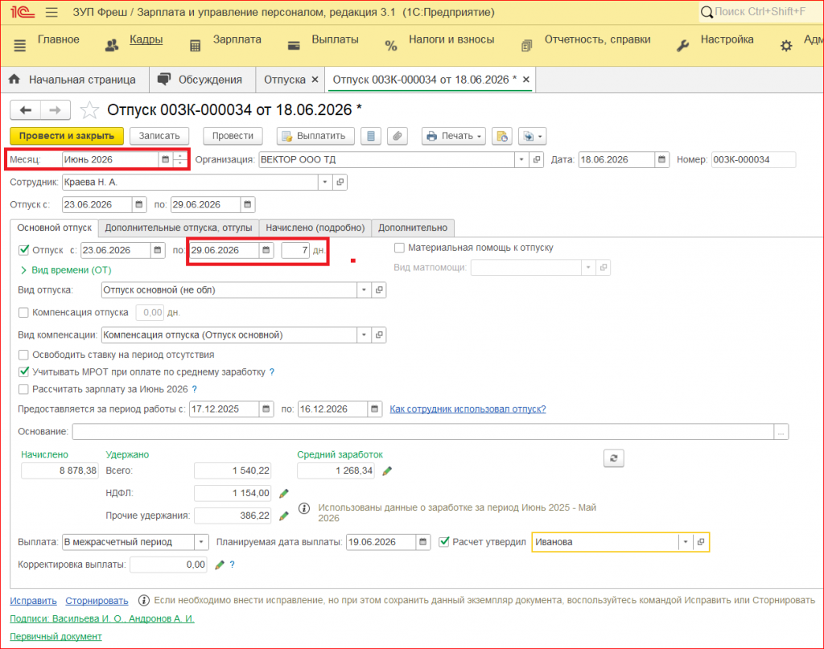Open the Вид отпуска dropdown list

[364, 290]
